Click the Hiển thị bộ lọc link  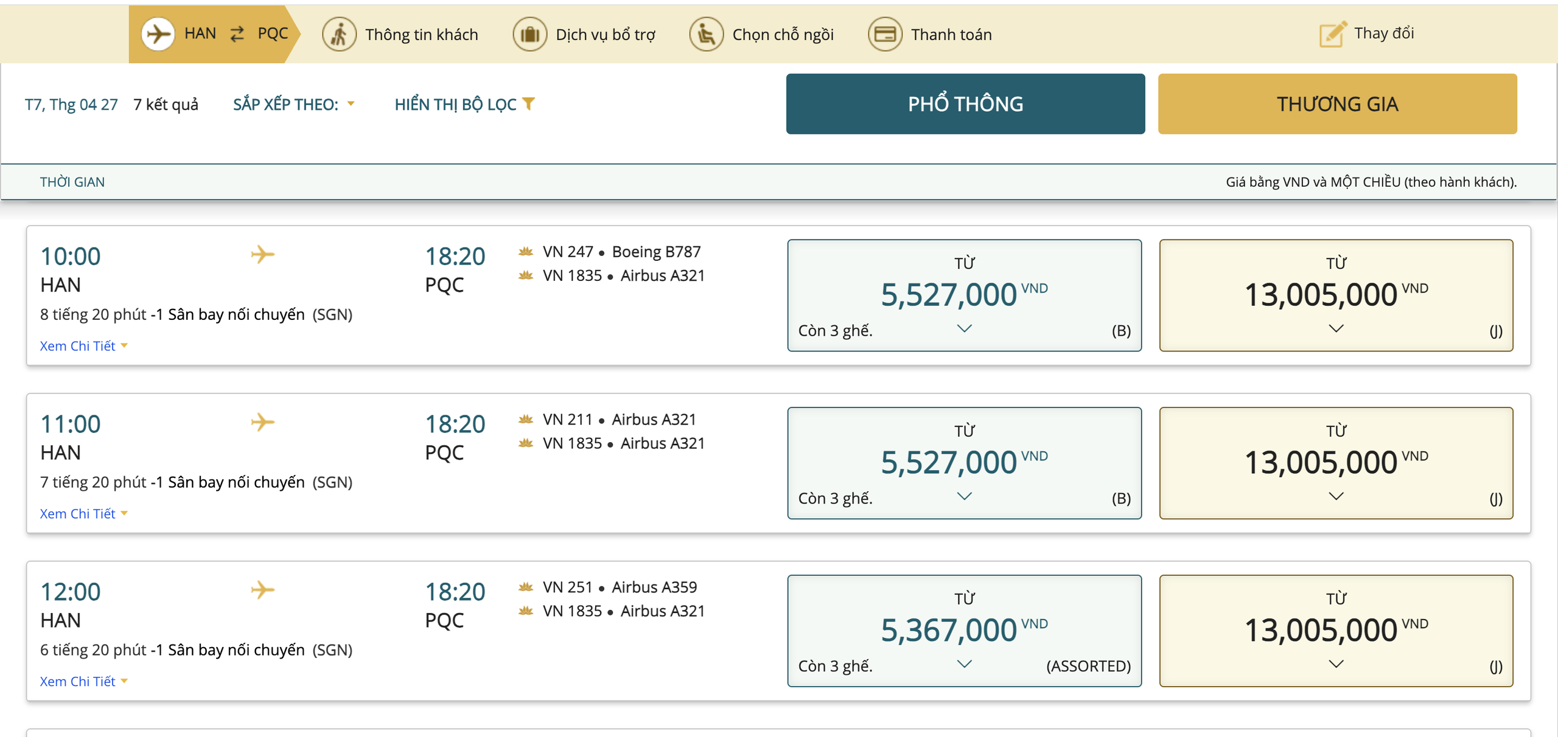click(x=455, y=104)
